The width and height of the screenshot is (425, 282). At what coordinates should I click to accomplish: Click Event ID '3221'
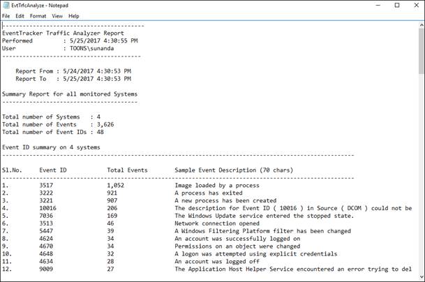(46, 200)
